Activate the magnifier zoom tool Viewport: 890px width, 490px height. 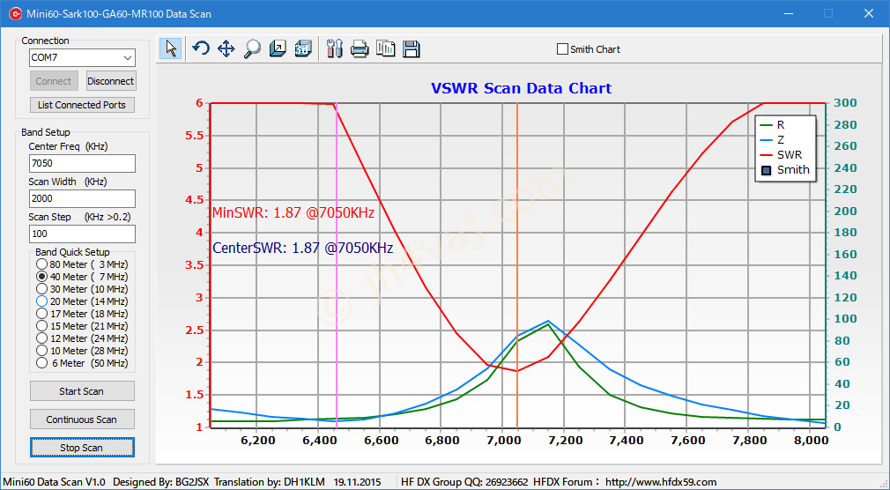tap(252, 48)
